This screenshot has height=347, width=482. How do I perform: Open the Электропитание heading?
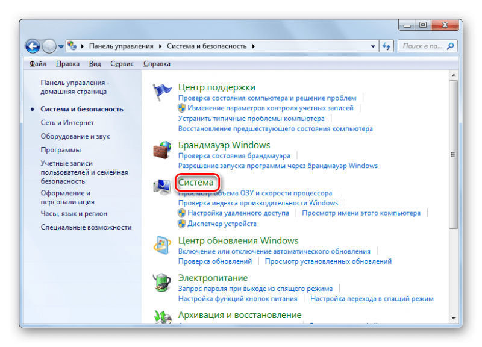pos(213,278)
